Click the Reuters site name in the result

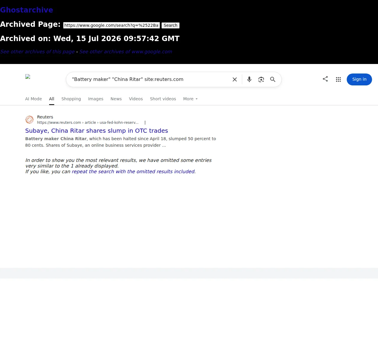coord(45,117)
